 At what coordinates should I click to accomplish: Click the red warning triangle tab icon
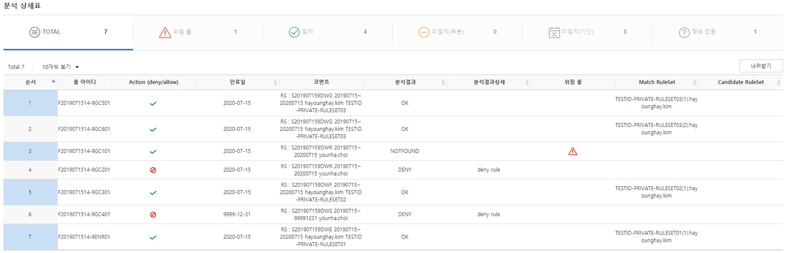(x=165, y=32)
